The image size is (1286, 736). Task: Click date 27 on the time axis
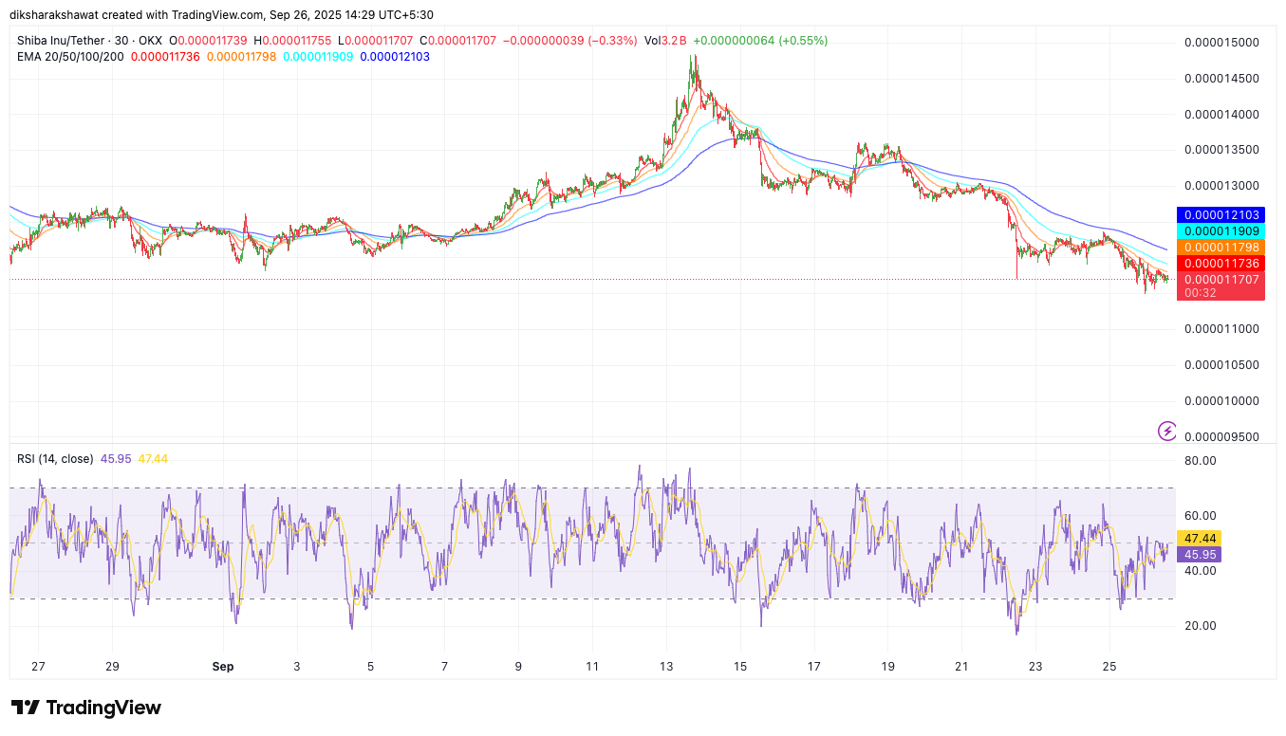pyautogui.click(x=38, y=667)
